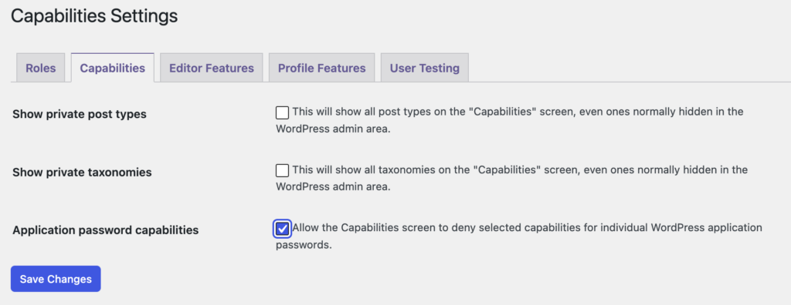Click the "Show private post types" label

[80, 114]
